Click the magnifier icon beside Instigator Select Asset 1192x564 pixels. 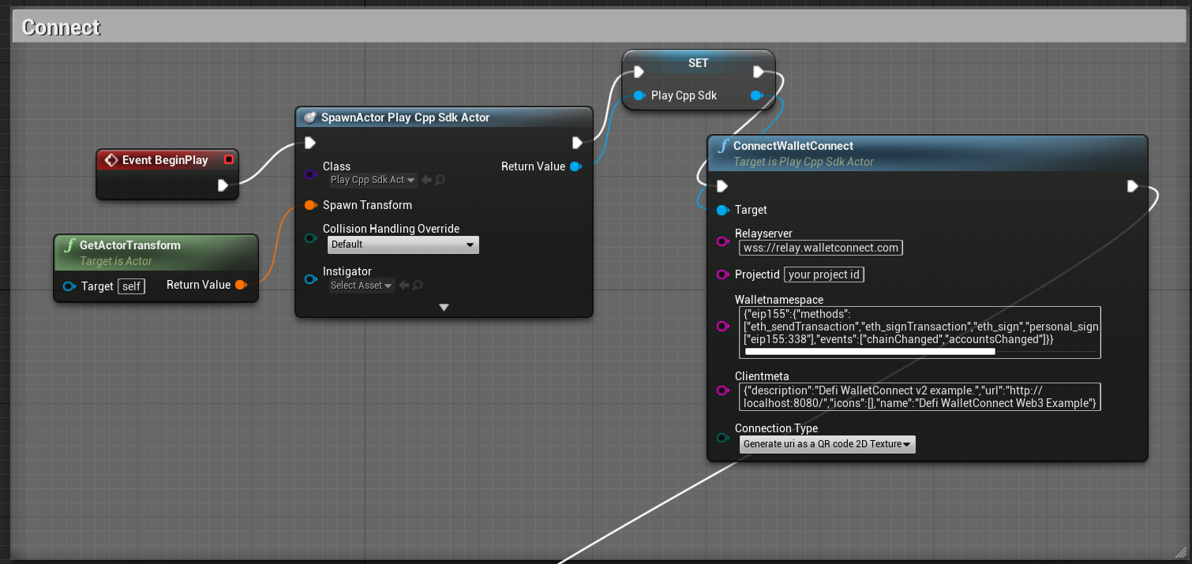pos(418,286)
